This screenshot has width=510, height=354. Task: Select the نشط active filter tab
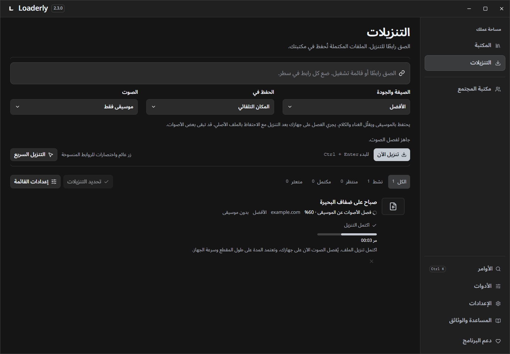(x=375, y=182)
